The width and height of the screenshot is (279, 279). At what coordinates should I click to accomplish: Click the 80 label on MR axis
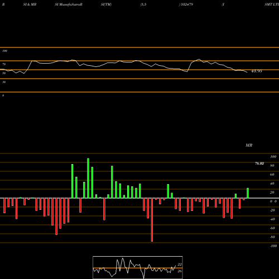tap(272, 166)
